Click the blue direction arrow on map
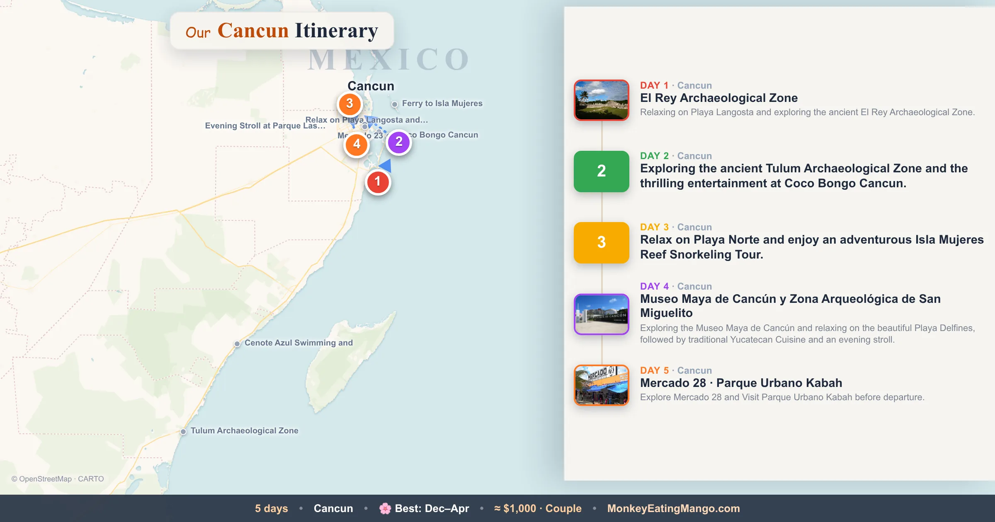Image resolution: width=995 pixels, height=522 pixels. (x=386, y=165)
